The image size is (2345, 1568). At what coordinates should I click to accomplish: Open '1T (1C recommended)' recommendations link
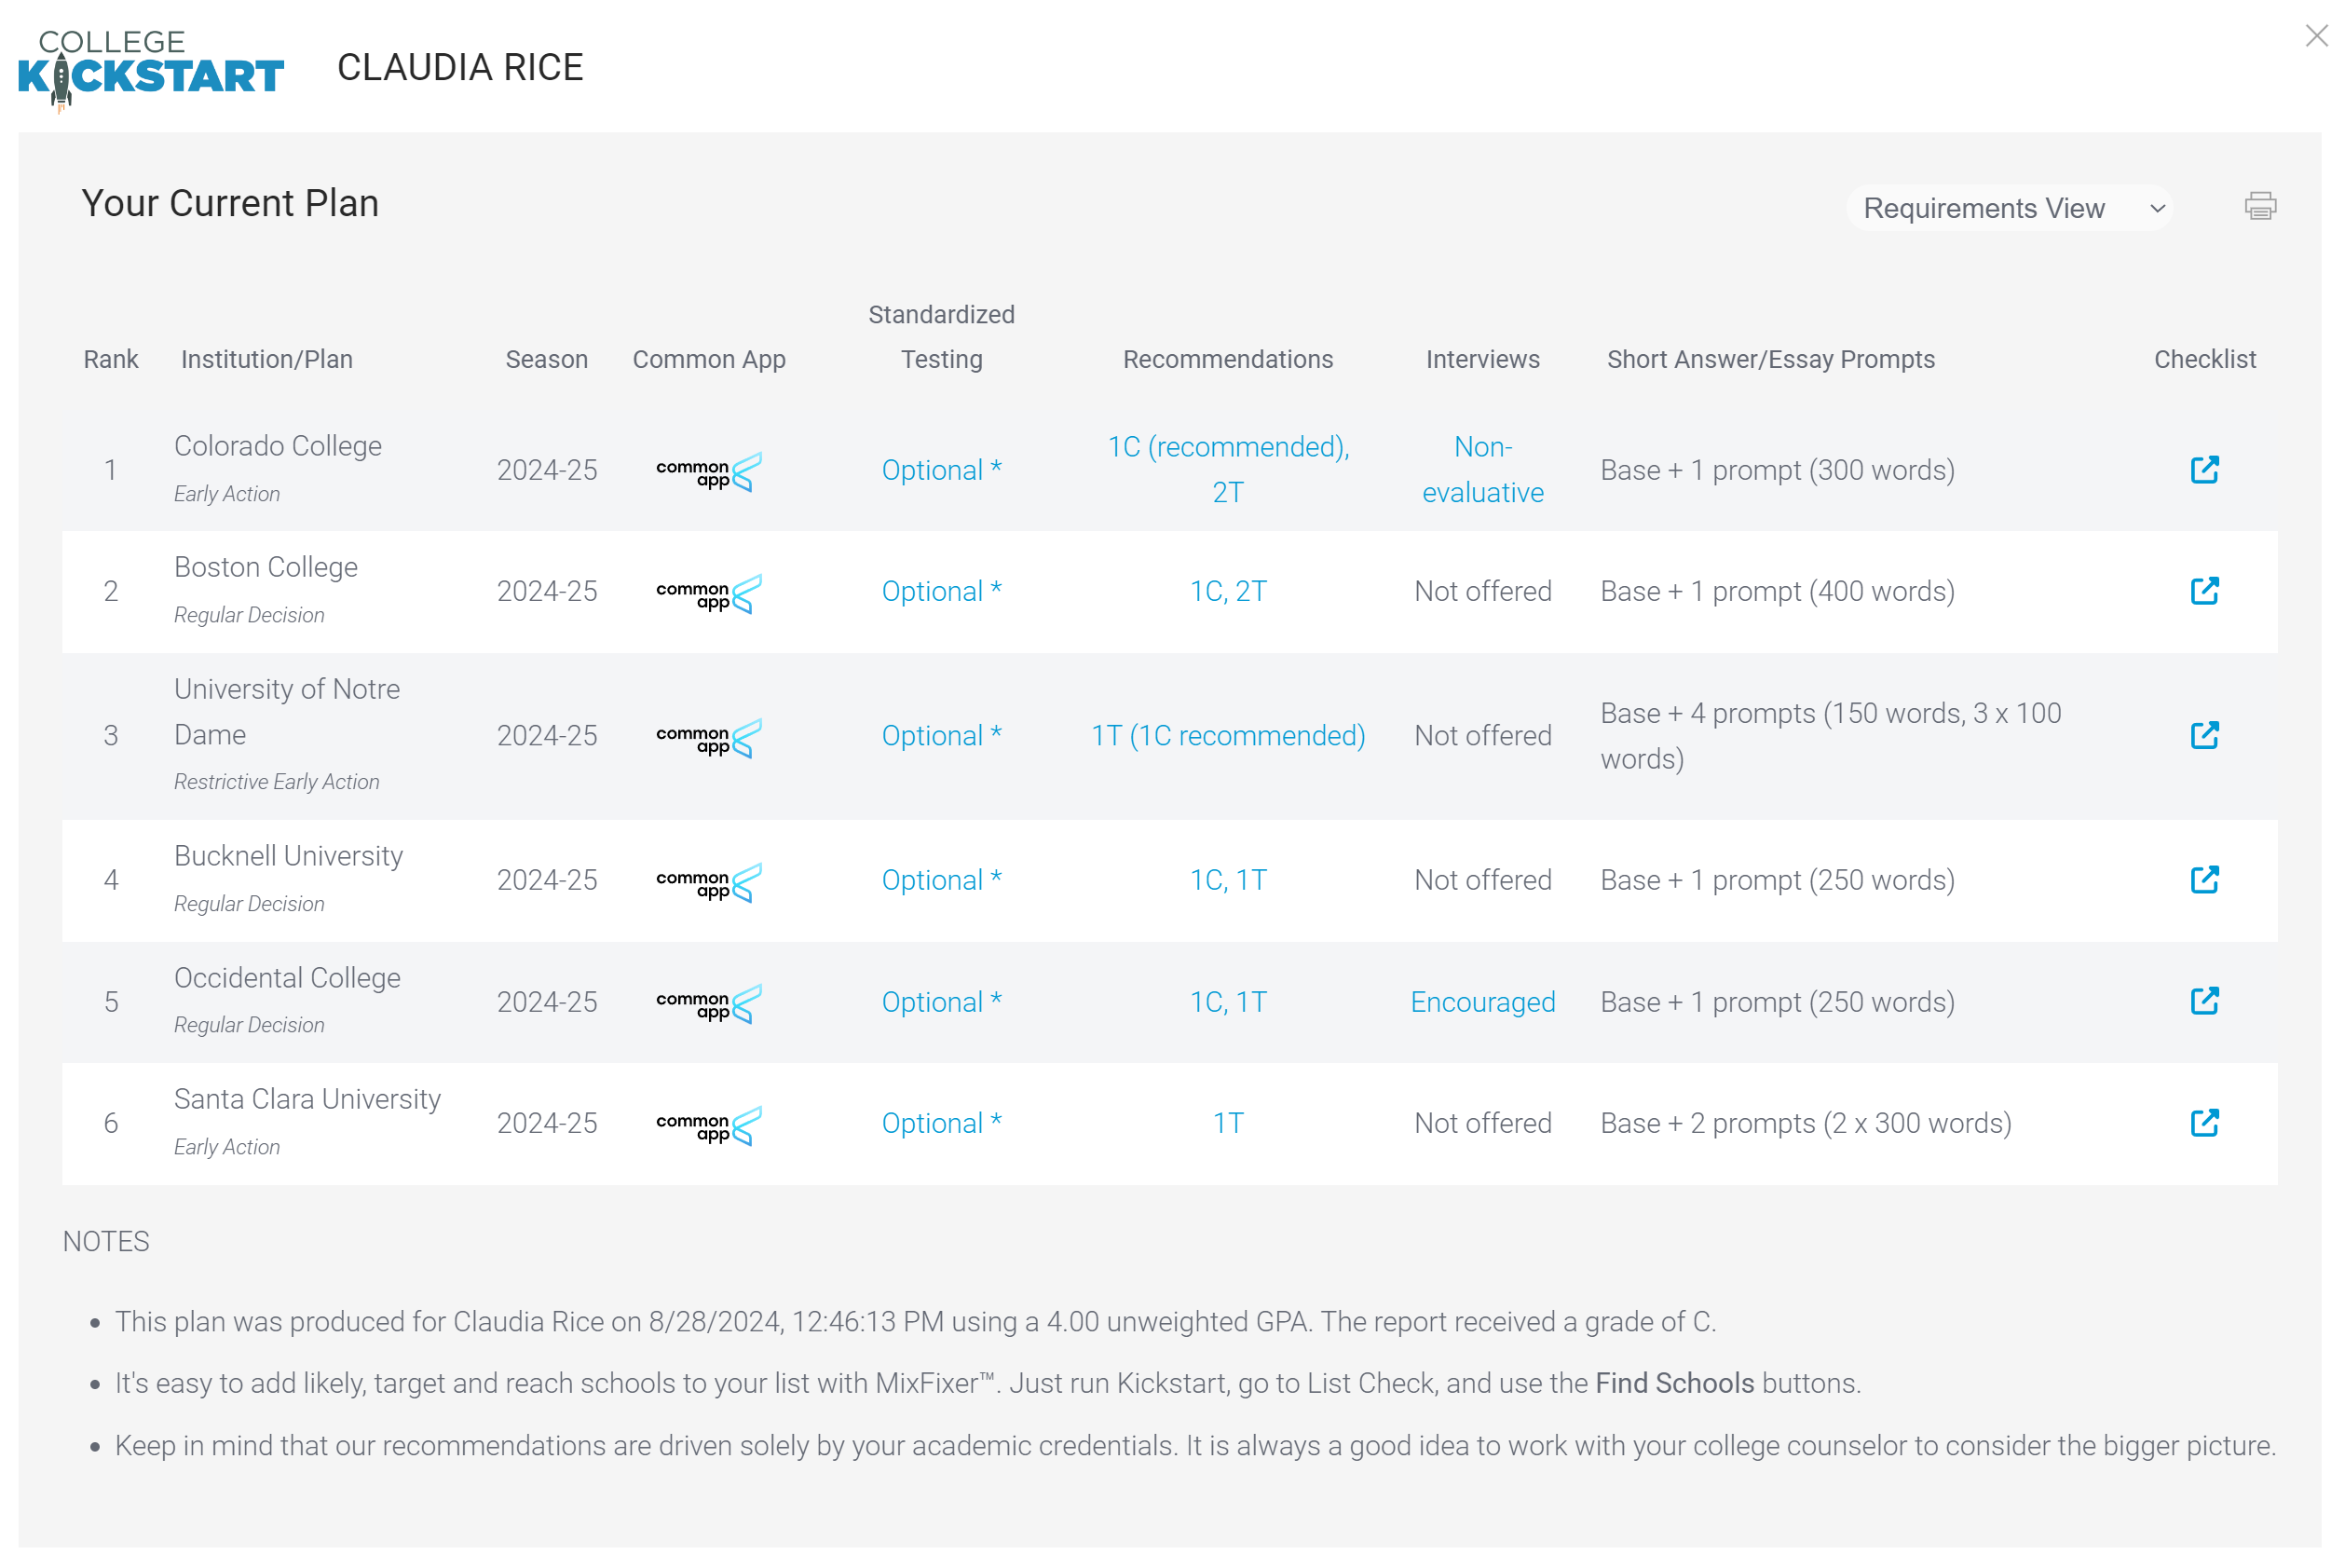[1228, 735]
